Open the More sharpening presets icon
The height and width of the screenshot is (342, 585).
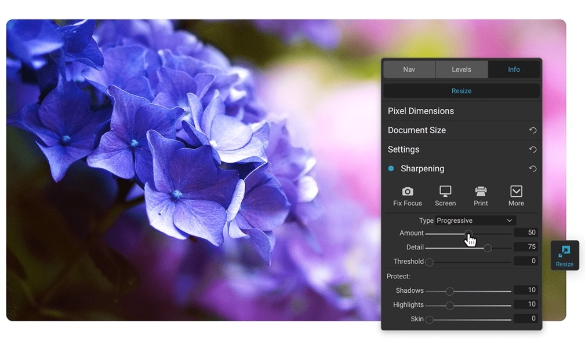pos(515,196)
